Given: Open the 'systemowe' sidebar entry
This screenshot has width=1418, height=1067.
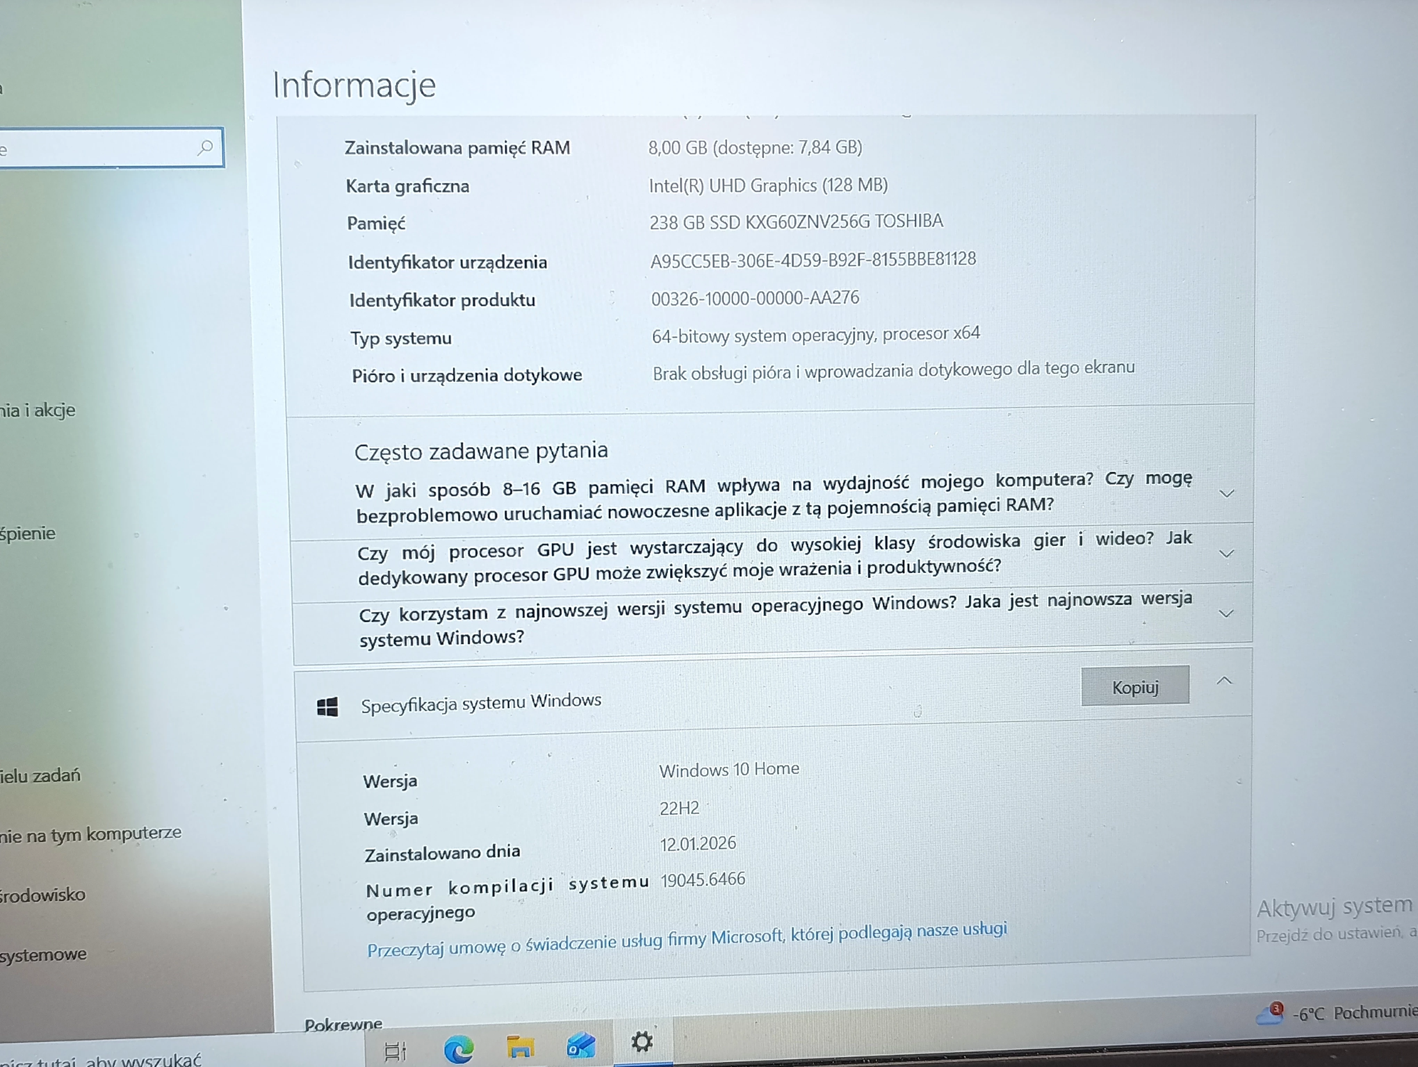Looking at the screenshot, I should [x=43, y=955].
